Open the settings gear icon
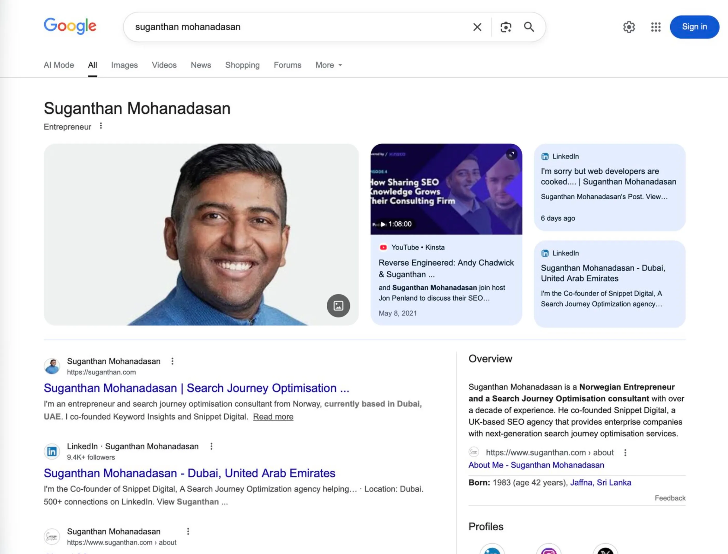The height and width of the screenshot is (554, 728). pyautogui.click(x=629, y=27)
